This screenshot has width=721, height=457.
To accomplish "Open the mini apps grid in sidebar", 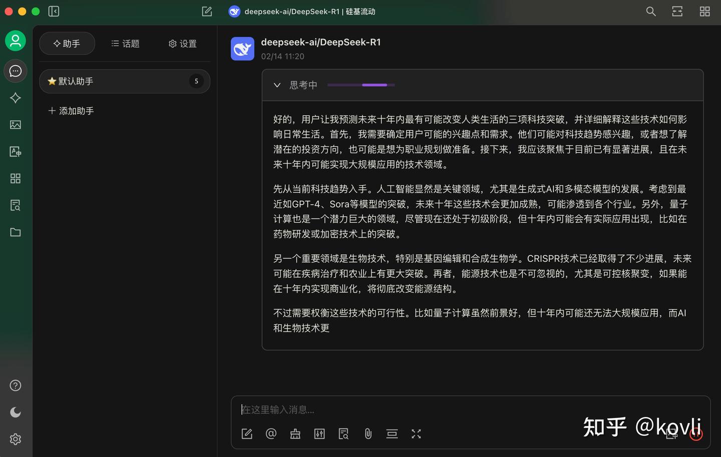I will click(x=15, y=178).
